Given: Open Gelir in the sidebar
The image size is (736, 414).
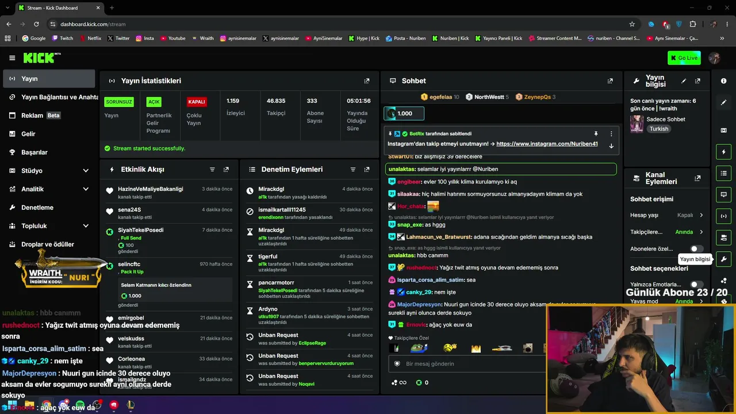Looking at the screenshot, I should click(x=49, y=134).
